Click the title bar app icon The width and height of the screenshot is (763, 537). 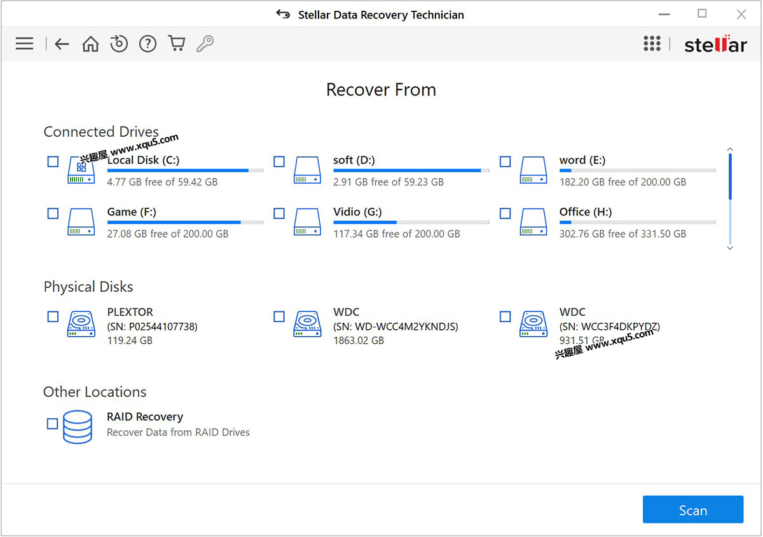coord(284,14)
